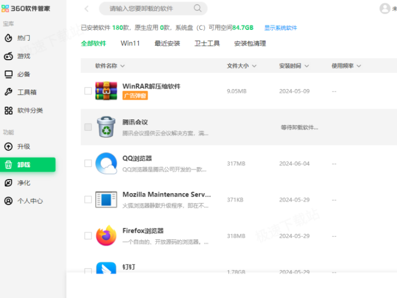Focus the uninstall software search field
The width and height of the screenshot is (397, 298).
[x=153, y=9]
